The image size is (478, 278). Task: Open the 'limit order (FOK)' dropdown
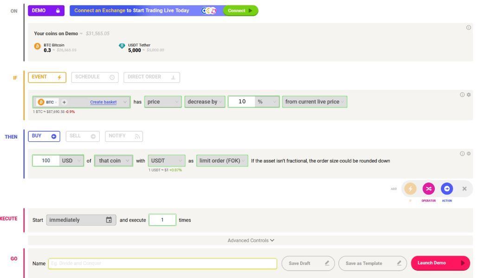click(x=222, y=161)
